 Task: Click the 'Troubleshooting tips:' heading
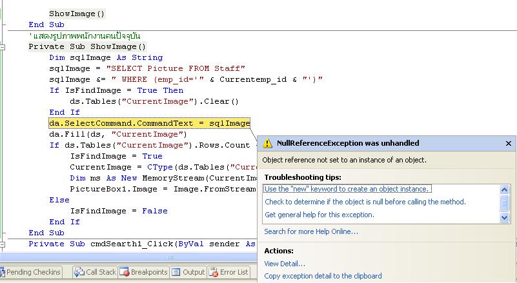[x=303, y=177]
